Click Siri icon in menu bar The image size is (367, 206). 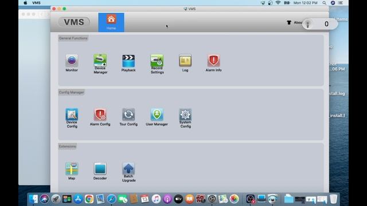pyautogui.click(x=333, y=3)
